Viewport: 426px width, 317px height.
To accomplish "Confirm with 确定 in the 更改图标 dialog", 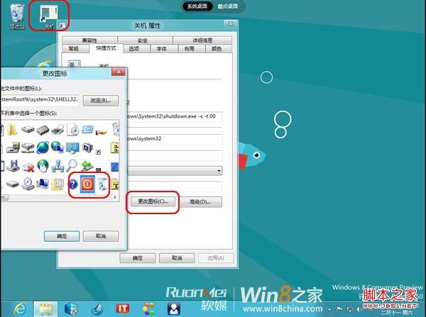I will coord(62,236).
